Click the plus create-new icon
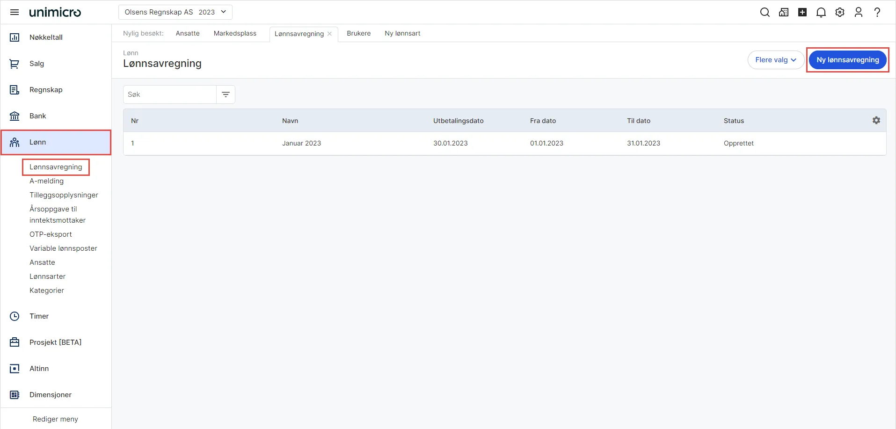896x429 pixels. click(x=802, y=12)
